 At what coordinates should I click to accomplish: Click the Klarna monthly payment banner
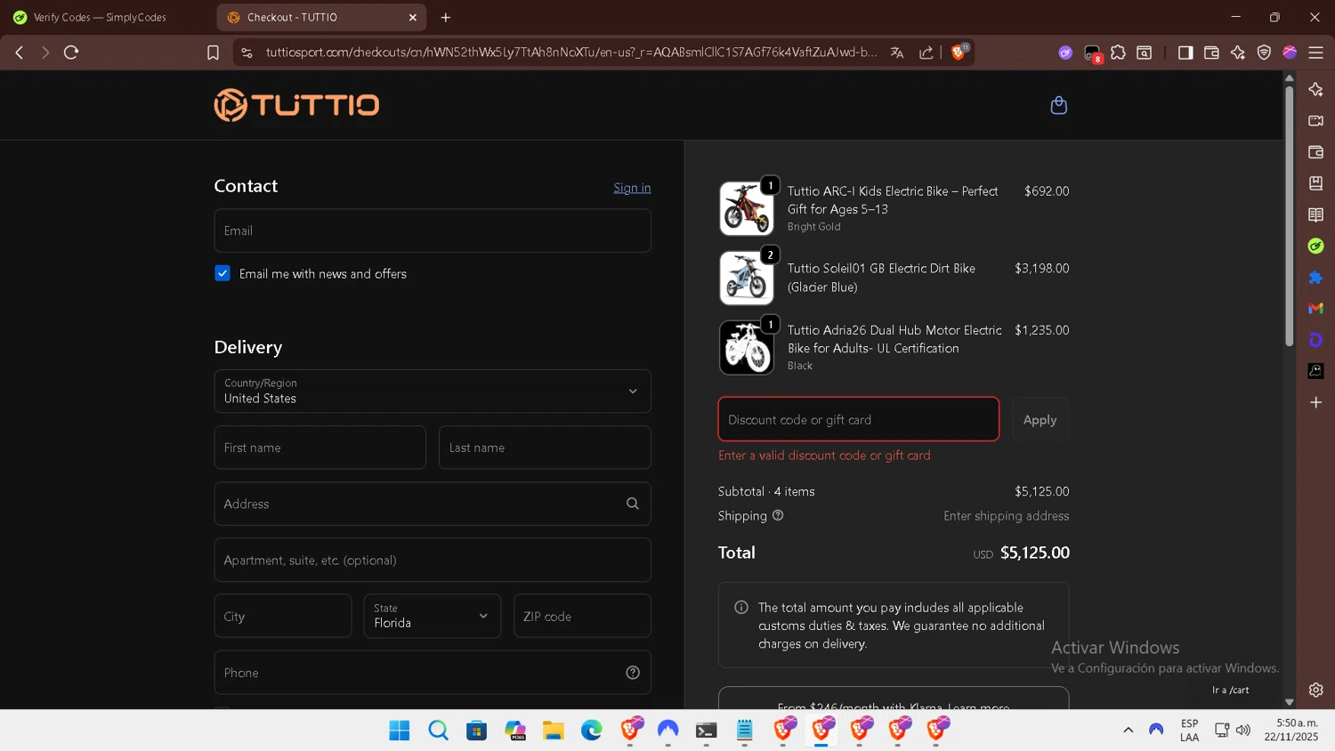coord(894,699)
